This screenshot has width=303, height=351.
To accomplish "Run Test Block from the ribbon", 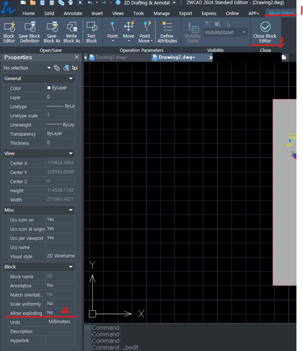I will click(92, 32).
